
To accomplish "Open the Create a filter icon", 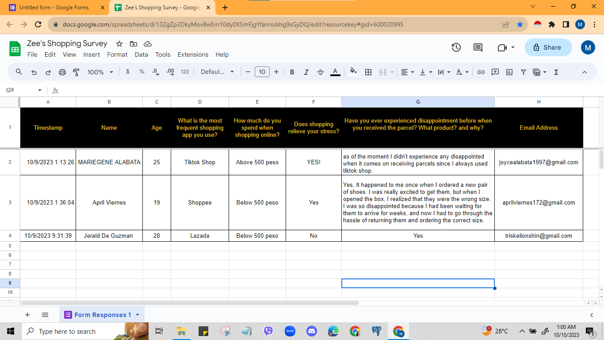I will tap(523, 72).
